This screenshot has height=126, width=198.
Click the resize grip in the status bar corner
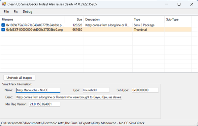(x=196, y=124)
